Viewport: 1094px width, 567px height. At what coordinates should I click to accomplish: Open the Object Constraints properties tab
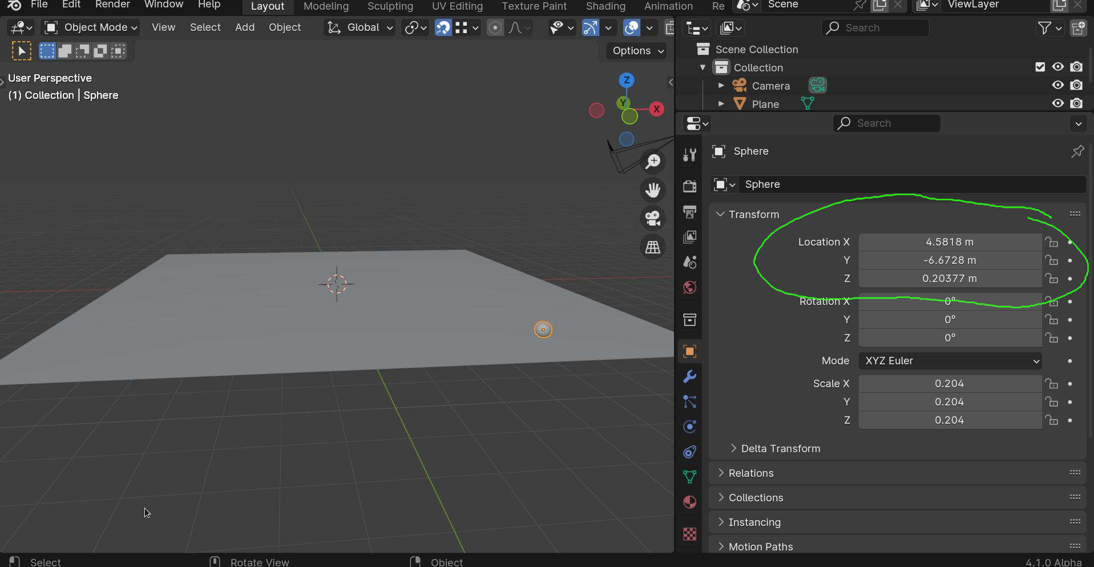pos(689,452)
